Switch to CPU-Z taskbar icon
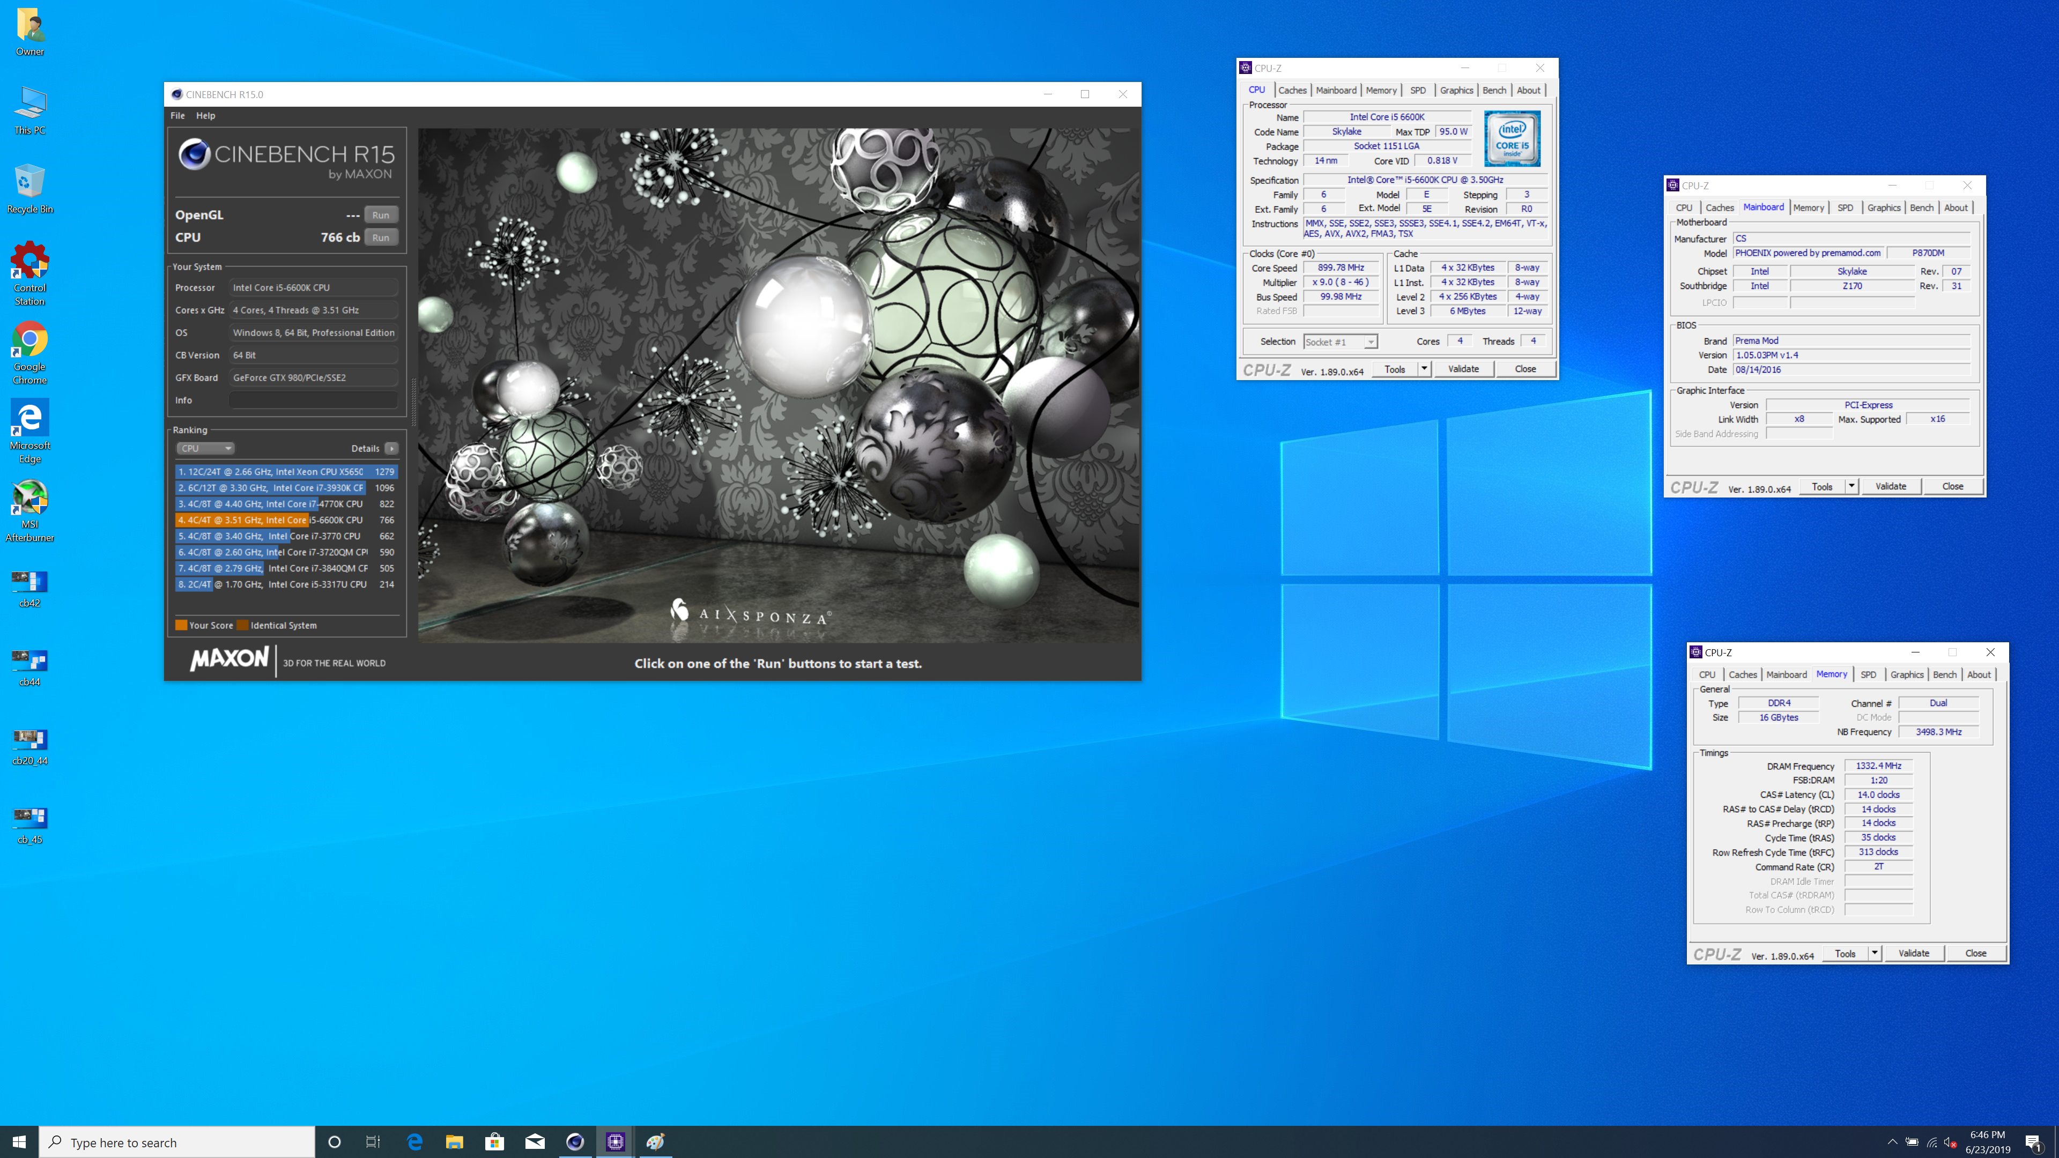 614,1142
